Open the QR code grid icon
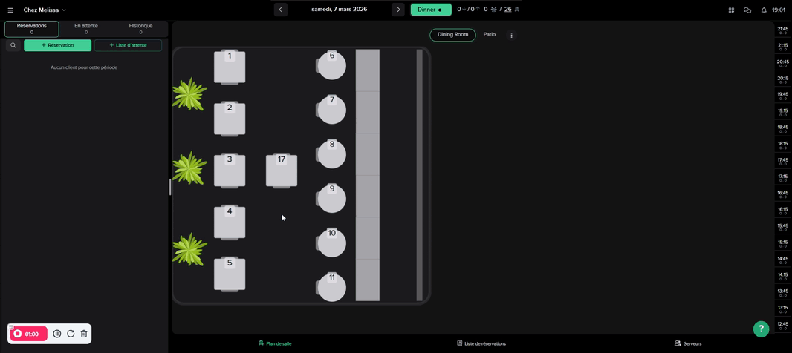 (731, 10)
